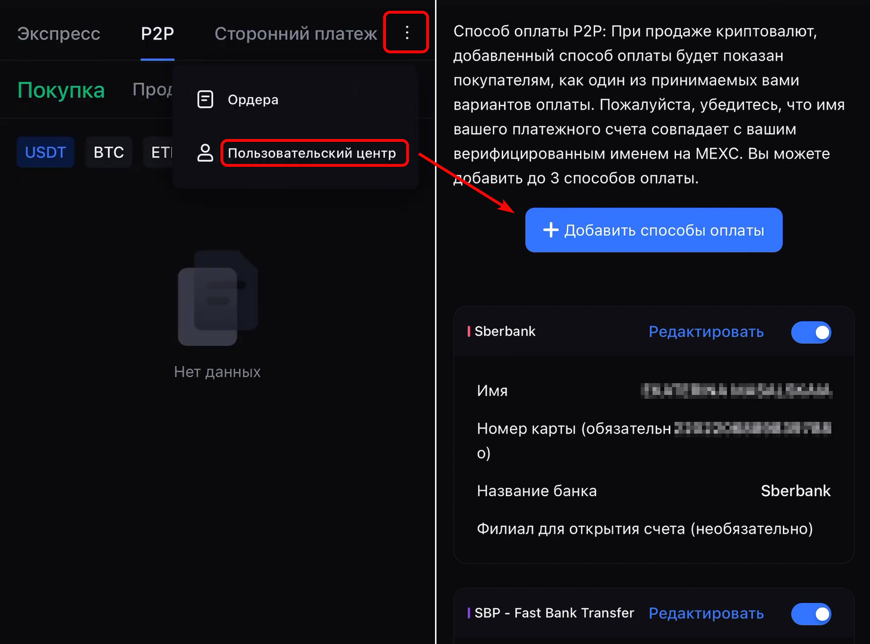The width and height of the screenshot is (870, 644).
Task: Toggle the SBP Fast Bank Transfer switch
Action: (x=811, y=614)
